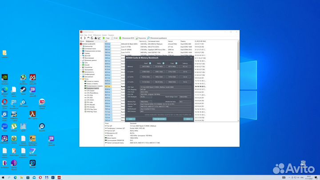
Task: Select Запись в память test
Action: pyautogui.click(x=92, y=84)
